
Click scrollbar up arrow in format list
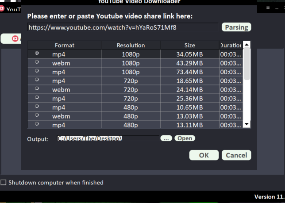point(246,44)
